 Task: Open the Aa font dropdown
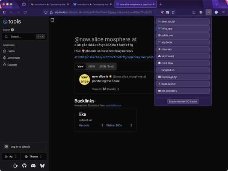point(11,156)
